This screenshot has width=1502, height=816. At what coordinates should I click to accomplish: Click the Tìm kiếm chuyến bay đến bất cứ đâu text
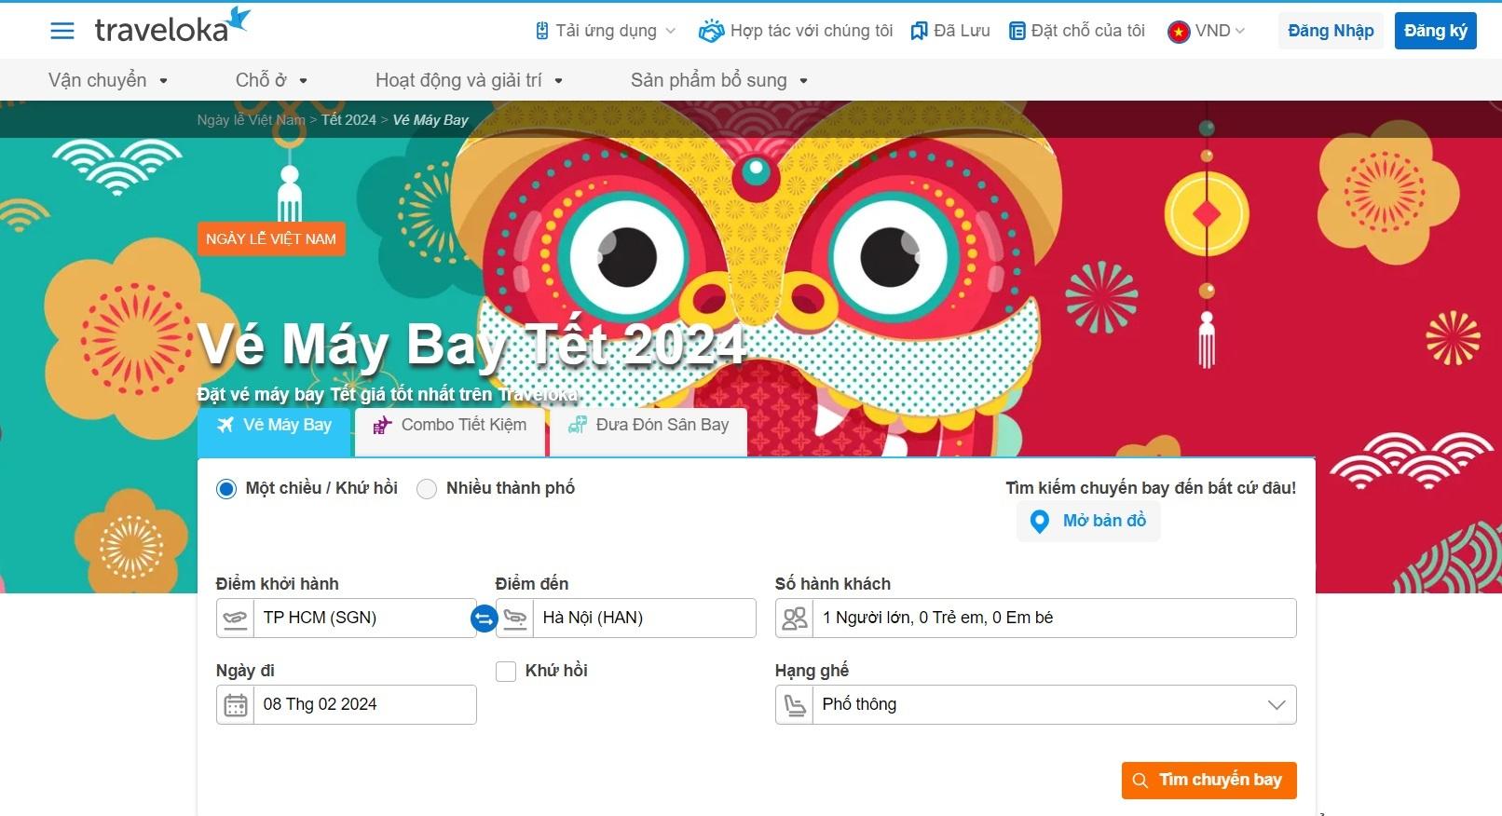click(1151, 488)
